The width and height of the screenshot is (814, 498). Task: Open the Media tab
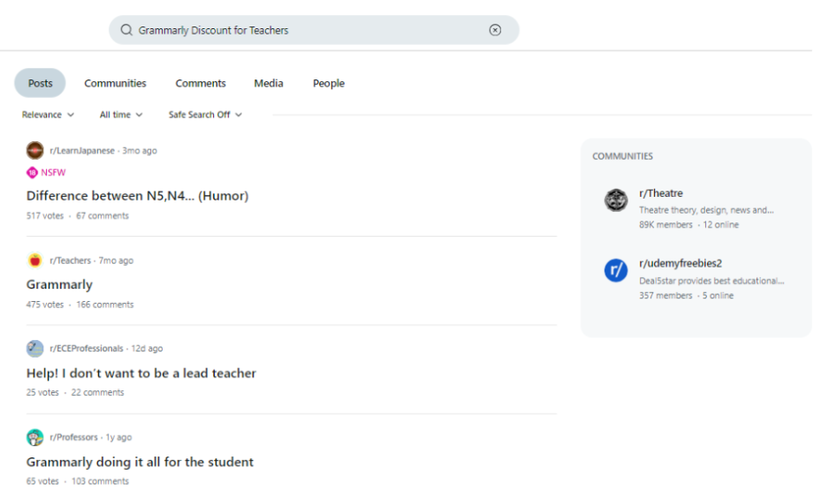[269, 83]
